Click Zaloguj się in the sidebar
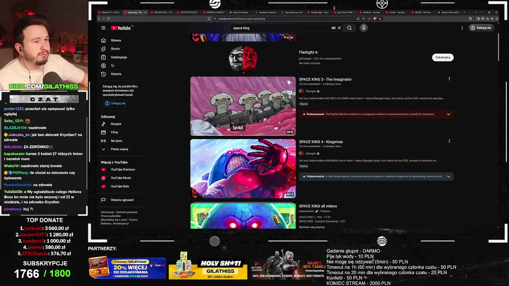509x286 pixels. 115,103
